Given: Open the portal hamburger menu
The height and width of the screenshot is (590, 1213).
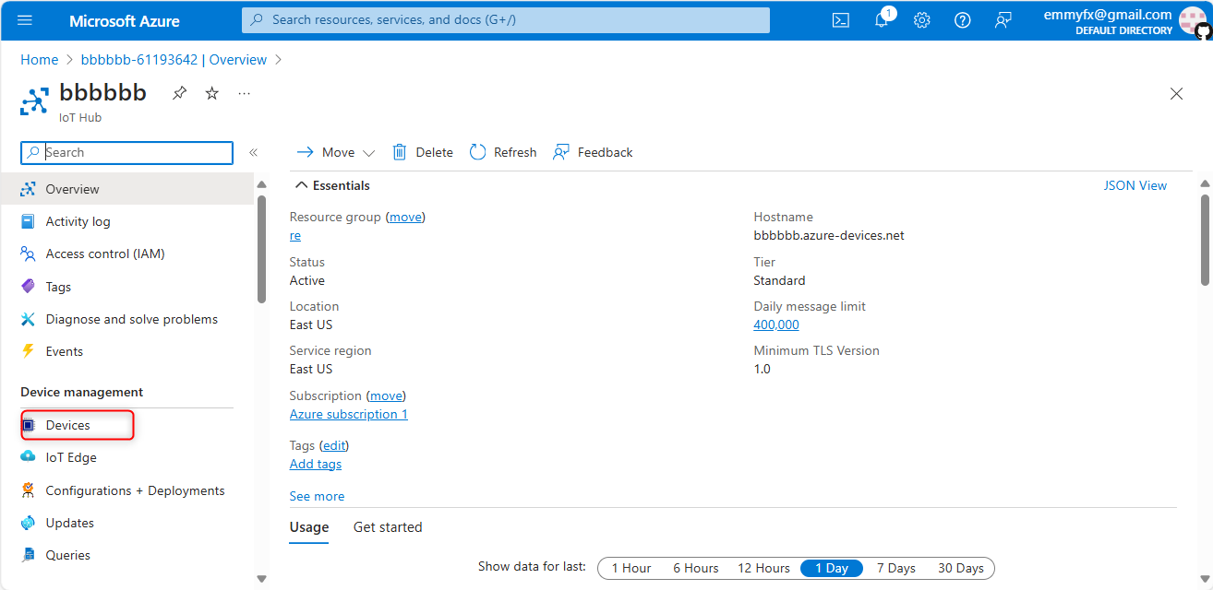Looking at the screenshot, I should (25, 20).
